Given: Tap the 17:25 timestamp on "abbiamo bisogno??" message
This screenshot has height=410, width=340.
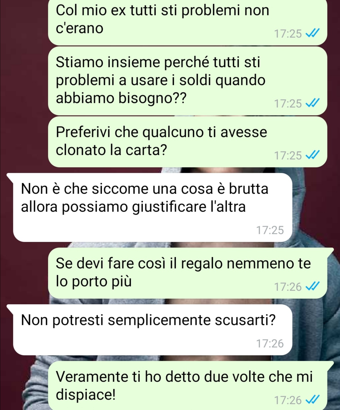Looking at the screenshot, I should pyautogui.click(x=288, y=103).
